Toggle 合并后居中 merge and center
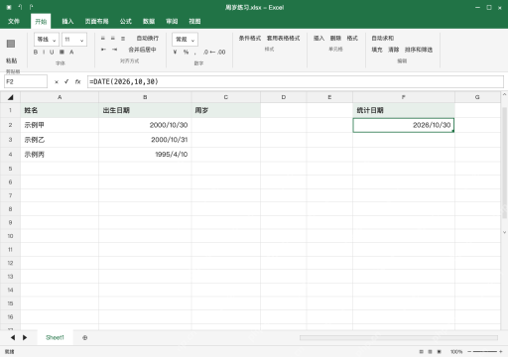The width and height of the screenshot is (508, 357). [x=142, y=50]
